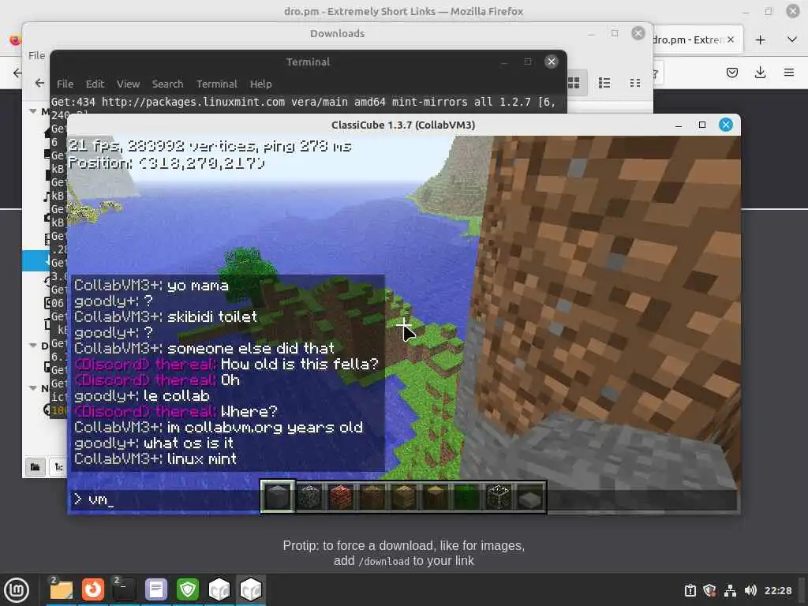This screenshot has height=606, width=808.
Task: Open Firefox Pocket button
Action: (x=731, y=73)
